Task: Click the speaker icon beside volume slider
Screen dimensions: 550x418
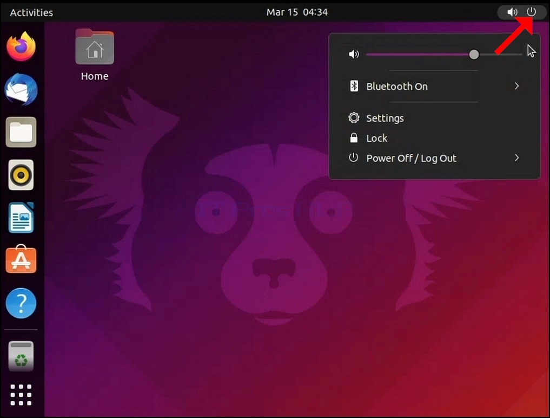Action: (x=354, y=54)
